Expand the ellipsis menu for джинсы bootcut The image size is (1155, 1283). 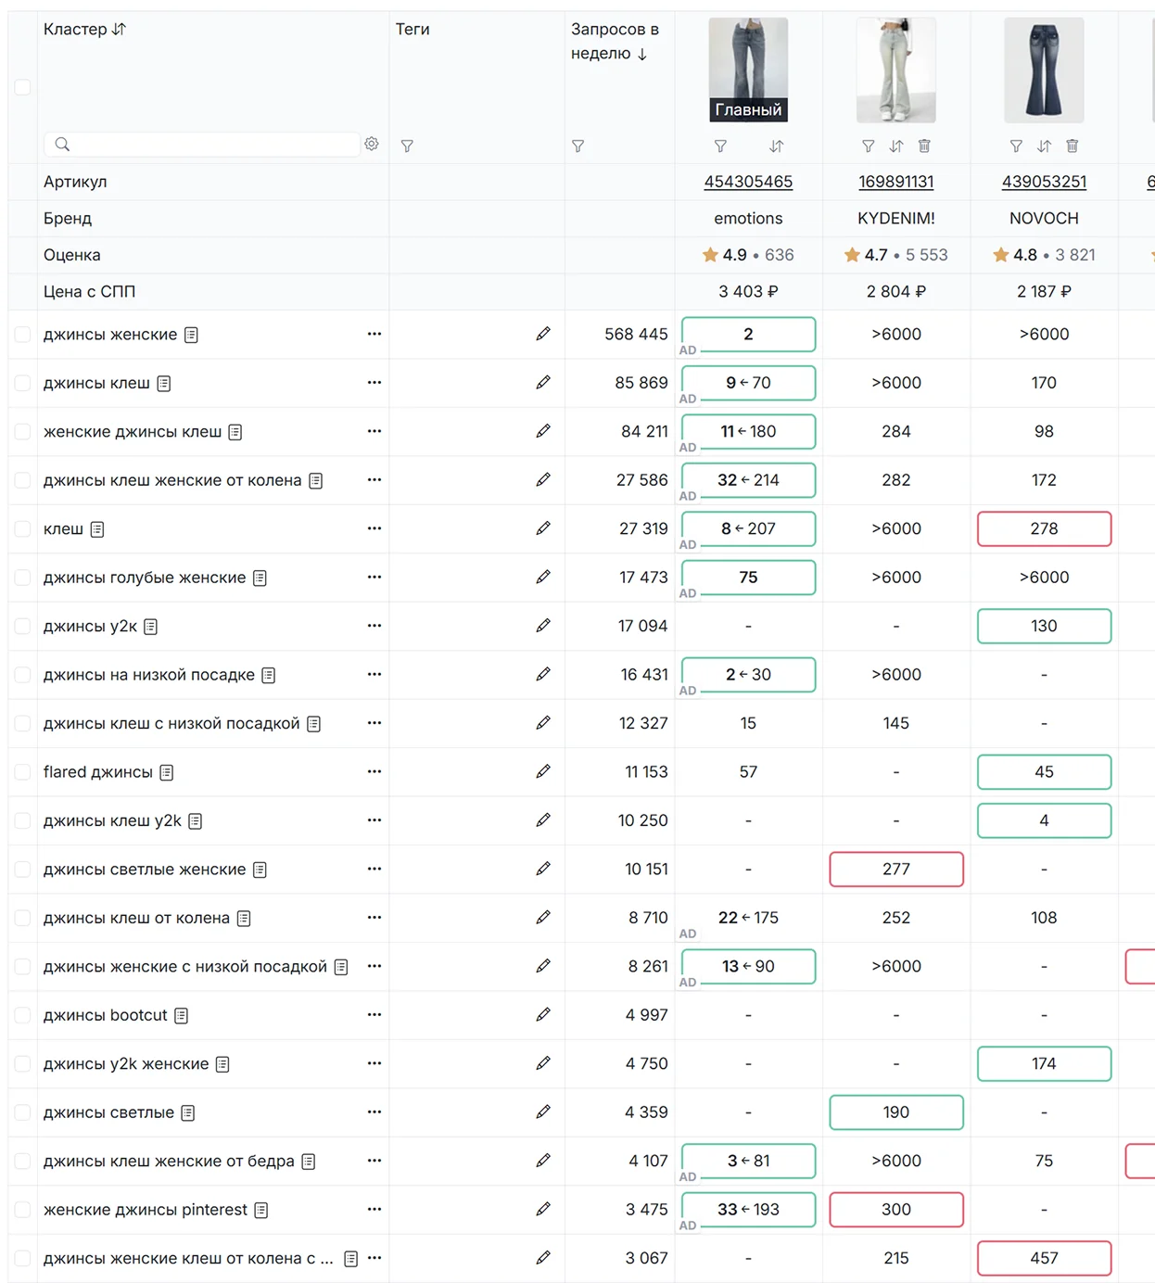[x=374, y=1015]
